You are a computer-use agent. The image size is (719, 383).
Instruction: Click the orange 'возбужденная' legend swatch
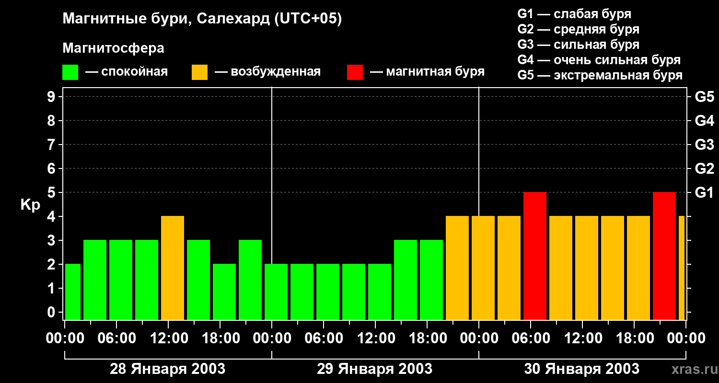[199, 72]
